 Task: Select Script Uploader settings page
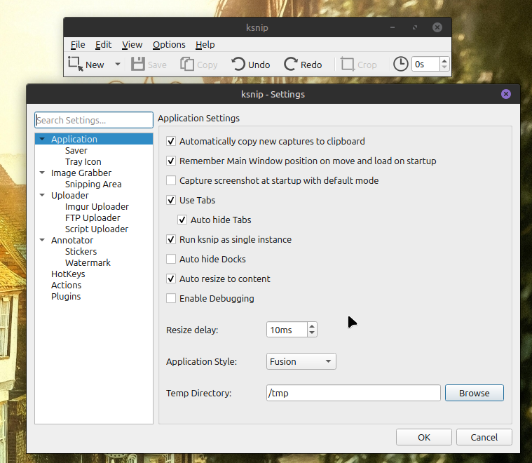point(97,229)
